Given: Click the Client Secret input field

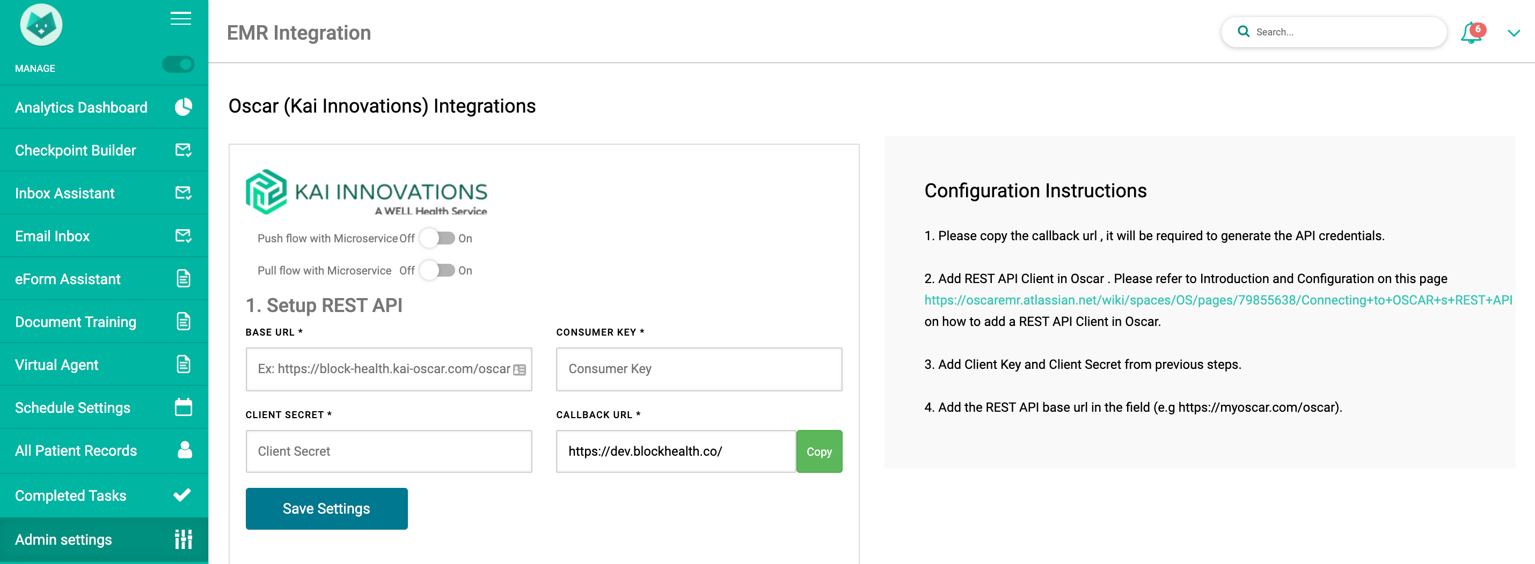Looking at the screenshot, I should click(389, 451).
